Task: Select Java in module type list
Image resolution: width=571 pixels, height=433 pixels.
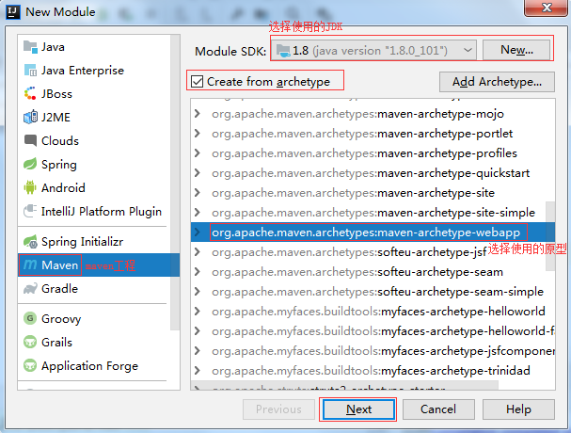Action: pyautogui.click(x=94, y=47)
